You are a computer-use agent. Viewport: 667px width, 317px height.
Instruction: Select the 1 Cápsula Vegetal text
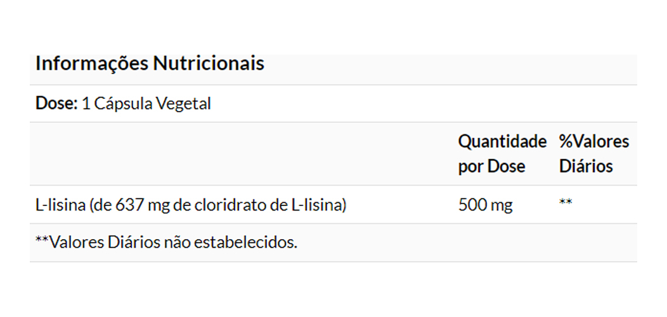coord(146,103)
